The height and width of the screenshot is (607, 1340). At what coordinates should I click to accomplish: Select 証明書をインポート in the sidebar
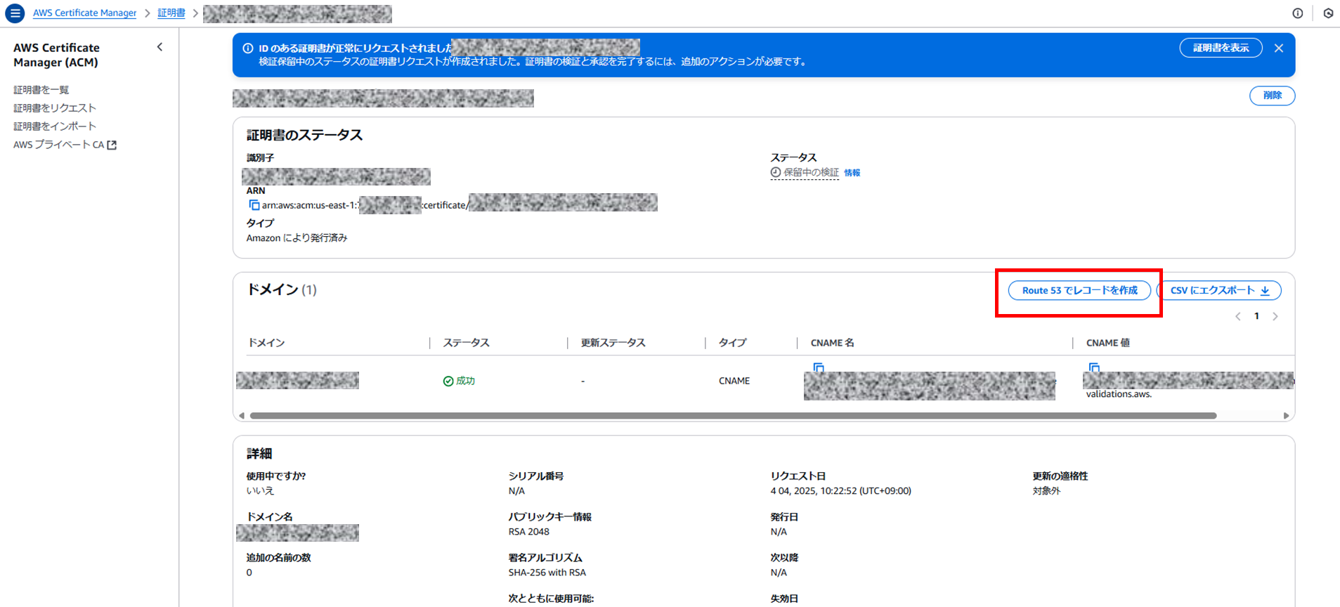55,126
